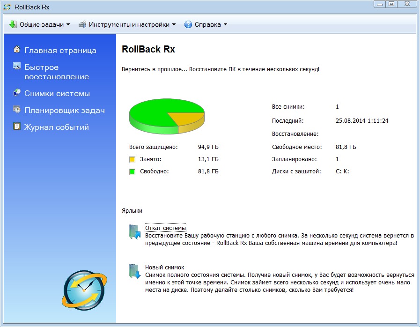Click the RollBack Rx title bar app icon
Image resolution: width=420 pixels, height=327 pixels.
coord(7,7)
